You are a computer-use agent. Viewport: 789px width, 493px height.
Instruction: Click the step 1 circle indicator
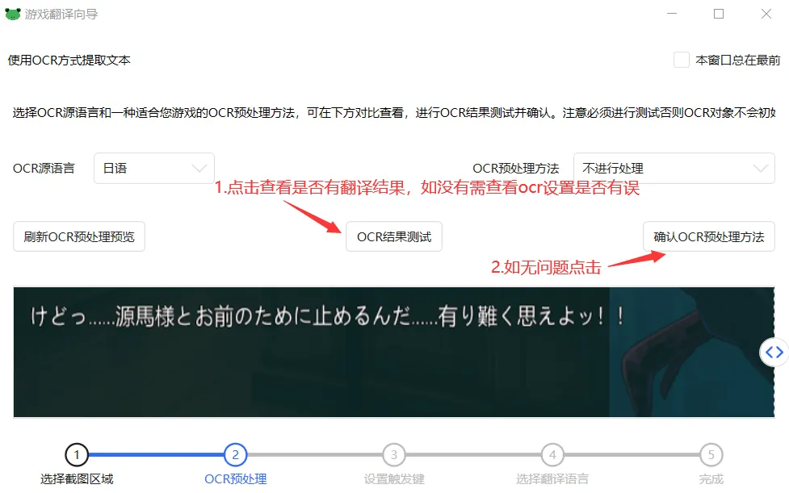click(77, 455)
